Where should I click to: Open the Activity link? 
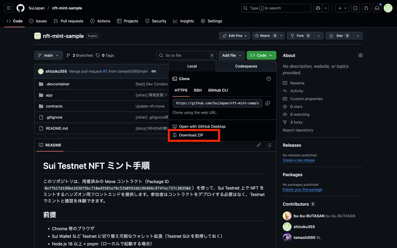tap(296, 91)
